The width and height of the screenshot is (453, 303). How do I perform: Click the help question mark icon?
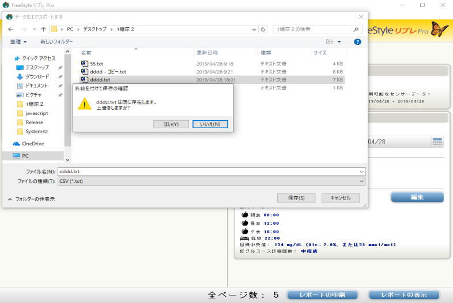tap(357, 41)
